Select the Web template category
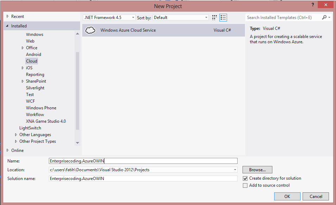 30,41
